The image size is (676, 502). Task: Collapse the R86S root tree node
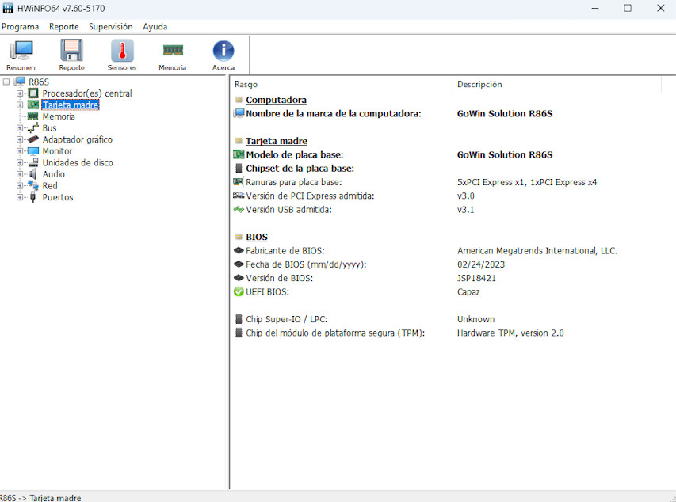[x=6, y=82]
